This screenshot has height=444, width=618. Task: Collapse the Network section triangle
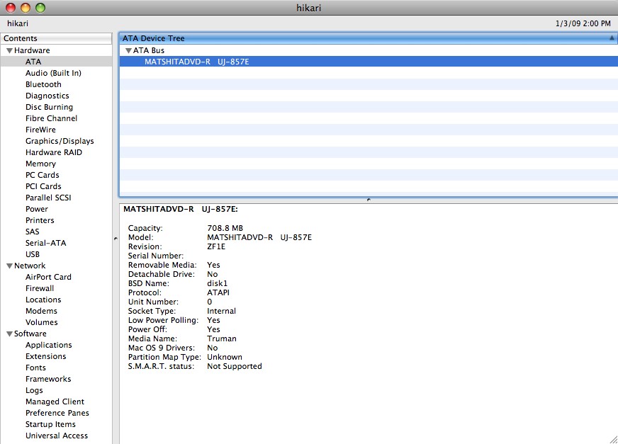[x=9, y=266]
